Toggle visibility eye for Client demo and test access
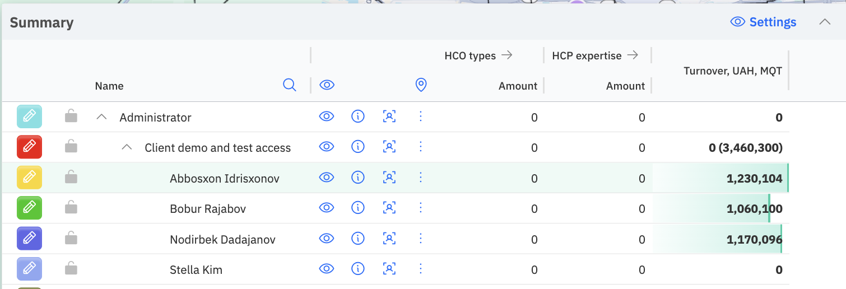The height and width of the screenshot is (289, 846). (x=327, y=147)
